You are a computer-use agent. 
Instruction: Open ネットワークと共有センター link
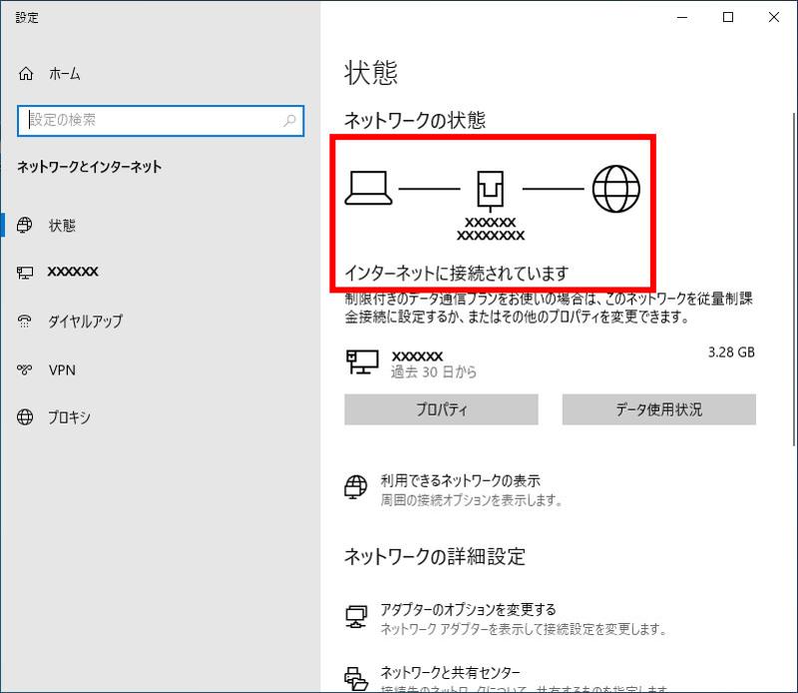[x=451, y=673]
